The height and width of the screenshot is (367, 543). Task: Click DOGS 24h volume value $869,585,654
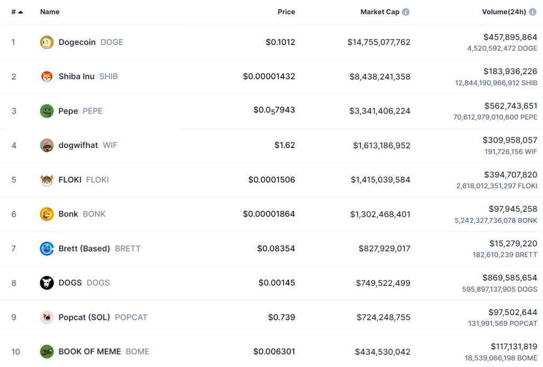pos(510,277)
